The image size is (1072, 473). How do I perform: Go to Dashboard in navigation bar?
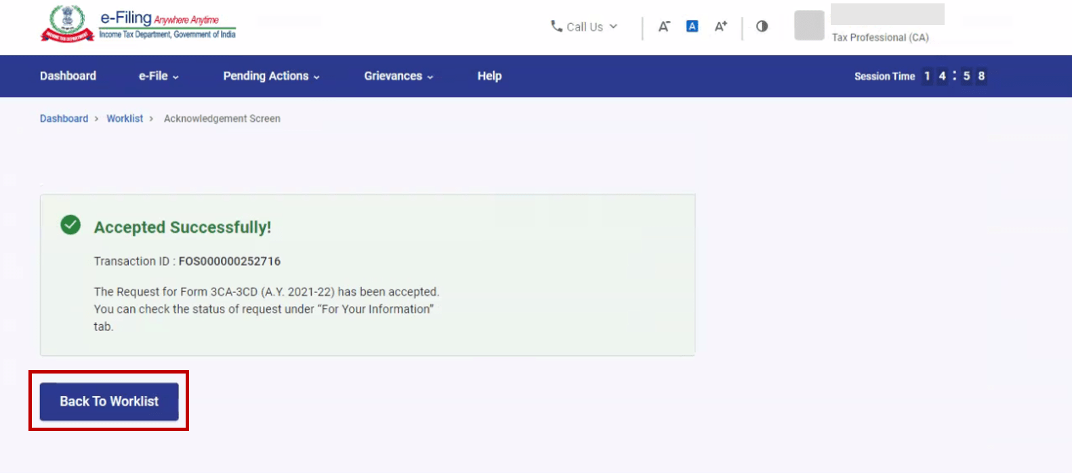point(68,76)
